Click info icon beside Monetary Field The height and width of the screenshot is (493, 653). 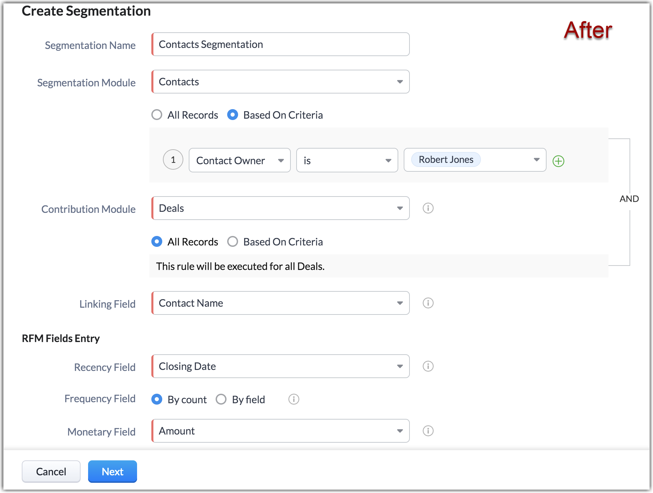pyautogui.click(x=428, y=431)
